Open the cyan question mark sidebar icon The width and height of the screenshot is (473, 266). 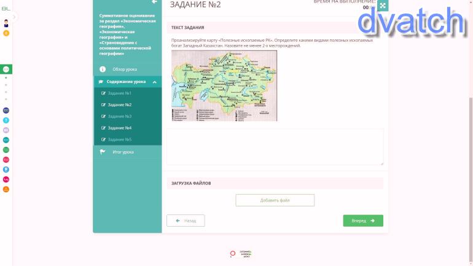point(6,120)
